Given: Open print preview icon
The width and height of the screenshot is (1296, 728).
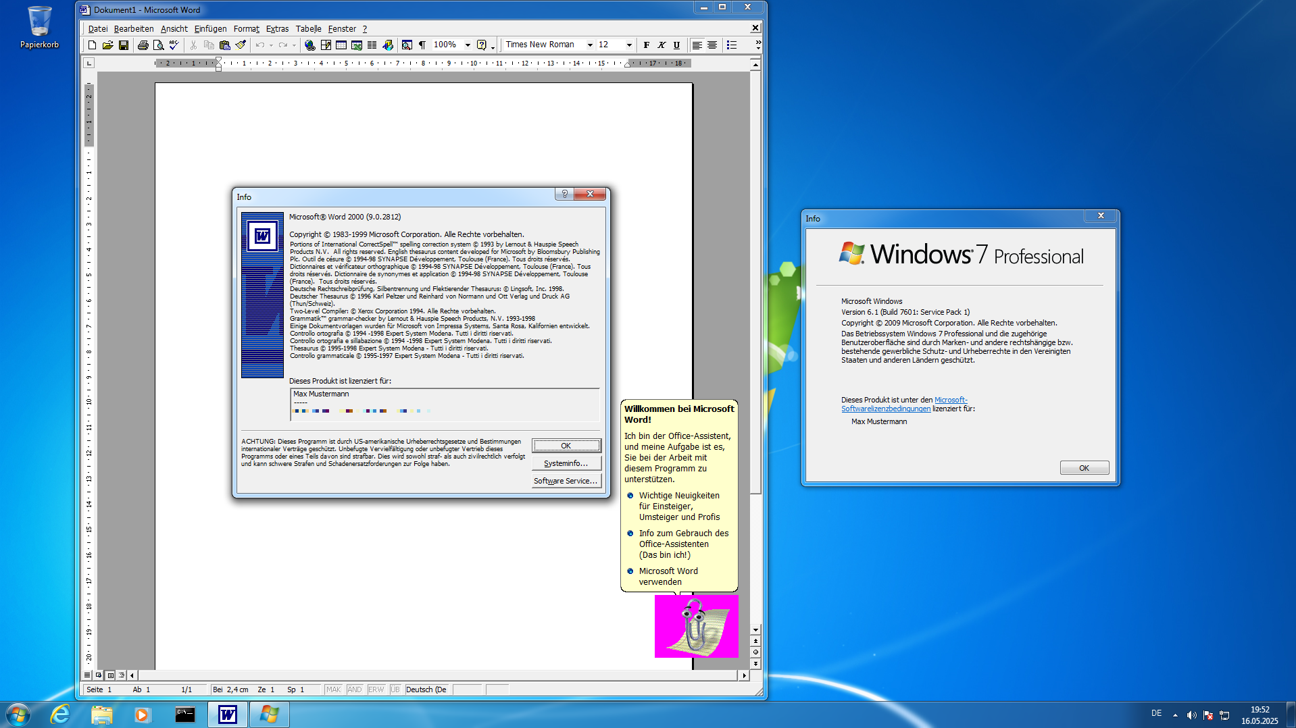Looking at the screenshot, I should [x=158, y=45].
